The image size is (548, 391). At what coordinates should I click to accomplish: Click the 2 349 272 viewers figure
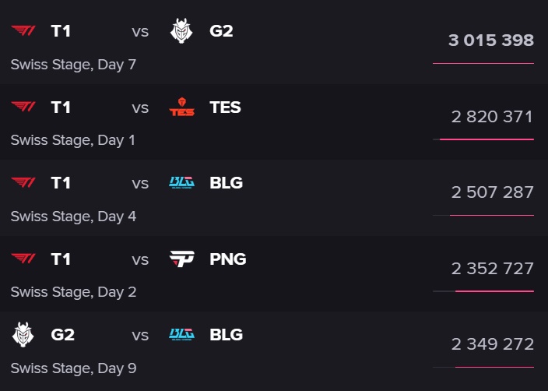click(x=492, y=344)
